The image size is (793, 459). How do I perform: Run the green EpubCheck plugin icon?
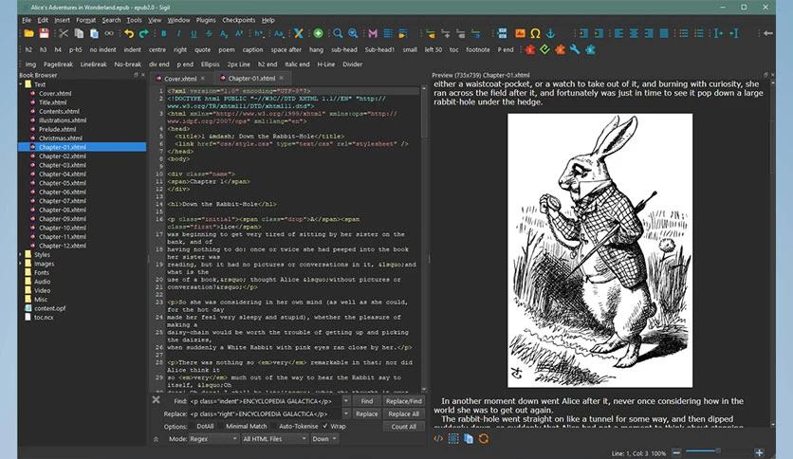coord(544,49)
